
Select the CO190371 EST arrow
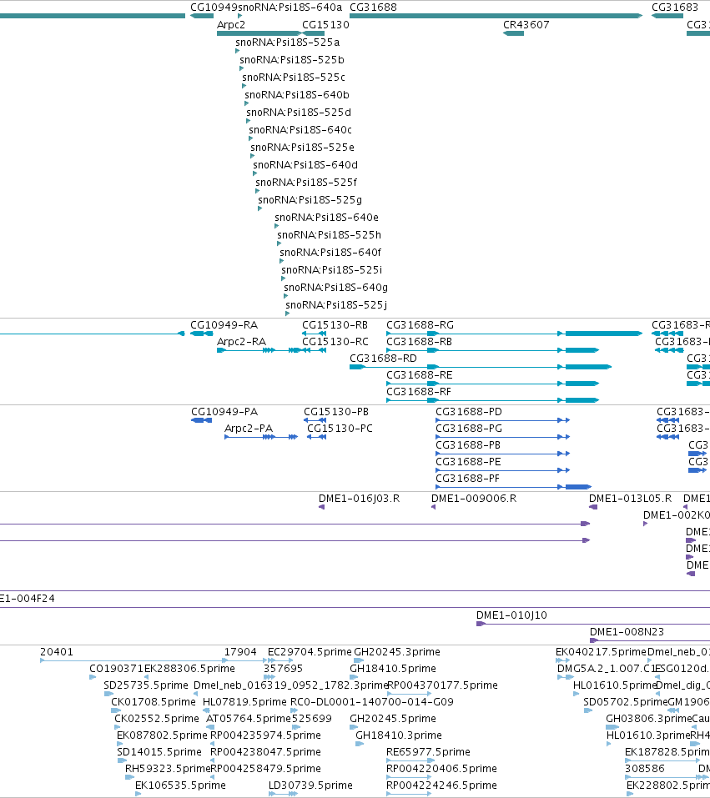coord(93,677)
